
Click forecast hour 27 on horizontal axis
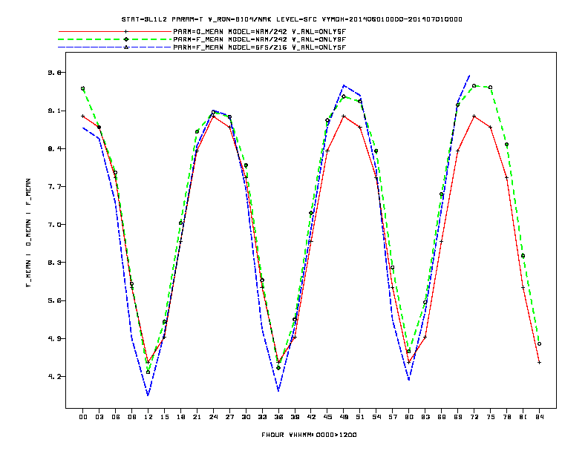tap(229, 417)
